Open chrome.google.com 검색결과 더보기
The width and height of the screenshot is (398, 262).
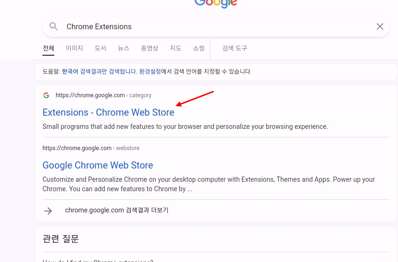tap(117, 210)
